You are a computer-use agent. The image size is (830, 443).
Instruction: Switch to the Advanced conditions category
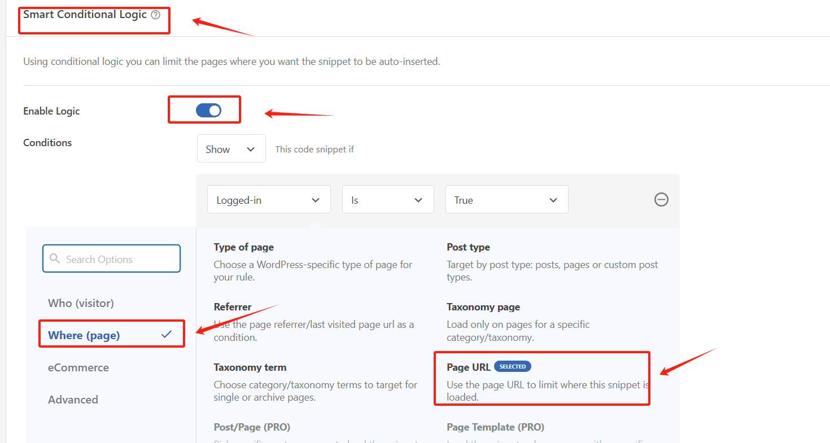pyautogui.click(x=73, y=399)
